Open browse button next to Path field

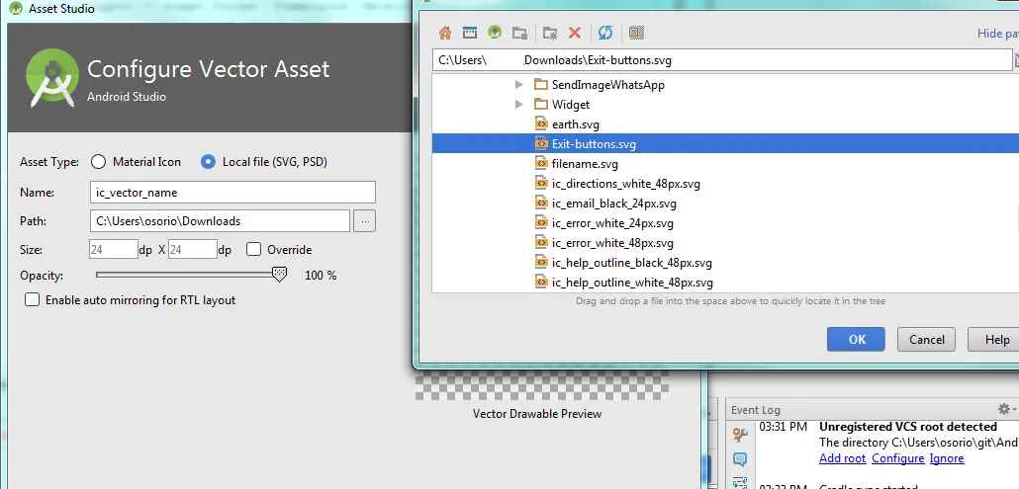365,221
